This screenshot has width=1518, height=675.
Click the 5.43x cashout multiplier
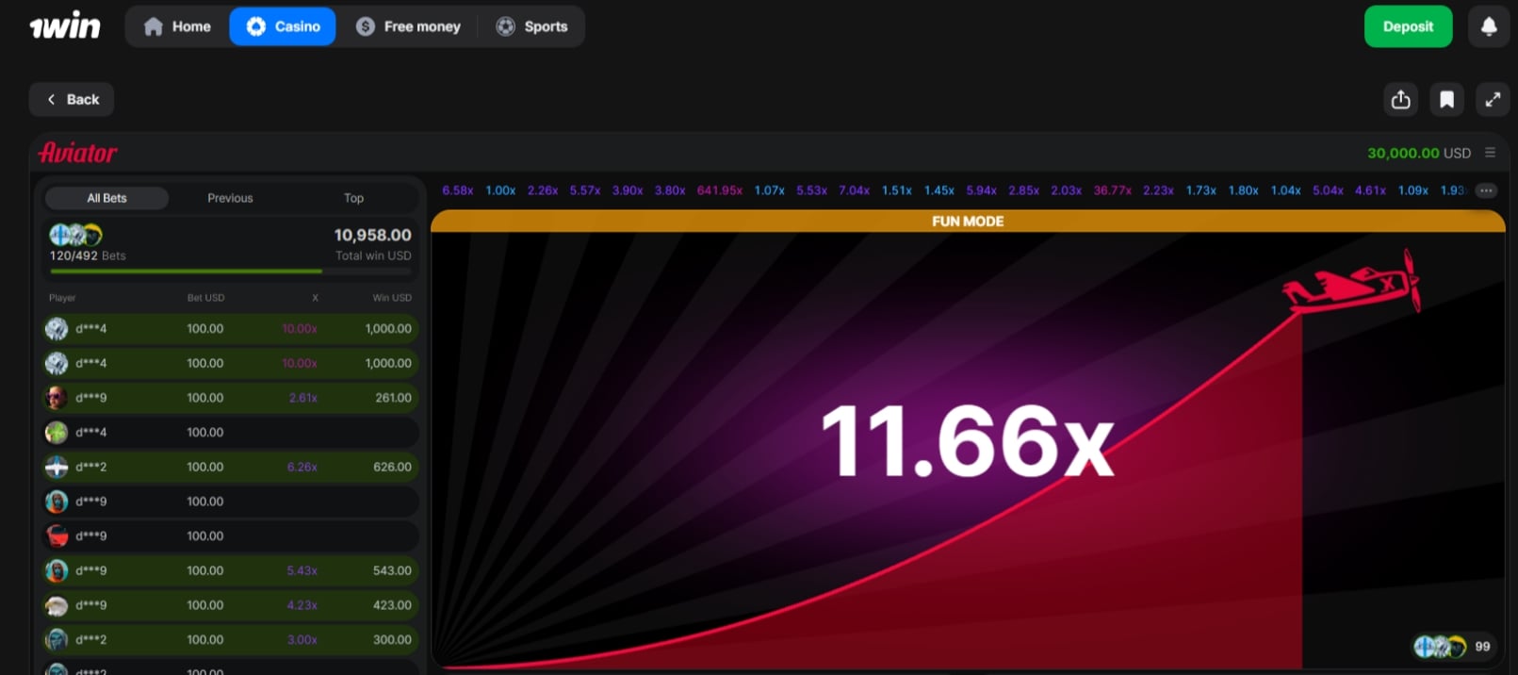click(302, 570)
